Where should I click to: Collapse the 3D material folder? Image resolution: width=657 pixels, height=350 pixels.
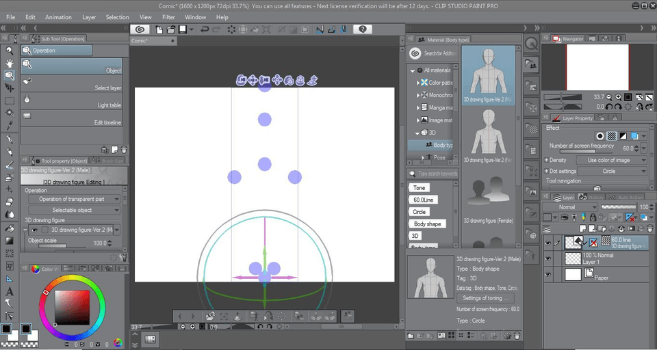click(417, 133)
